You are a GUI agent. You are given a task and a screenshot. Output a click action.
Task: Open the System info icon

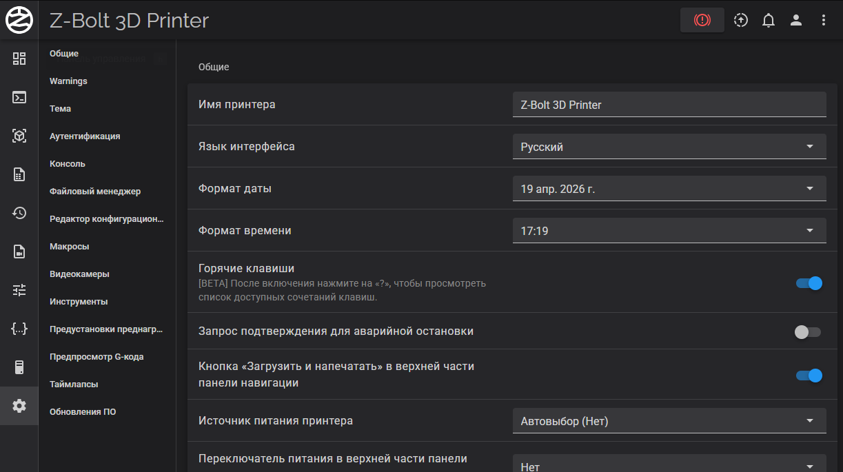tap(19, 367)
